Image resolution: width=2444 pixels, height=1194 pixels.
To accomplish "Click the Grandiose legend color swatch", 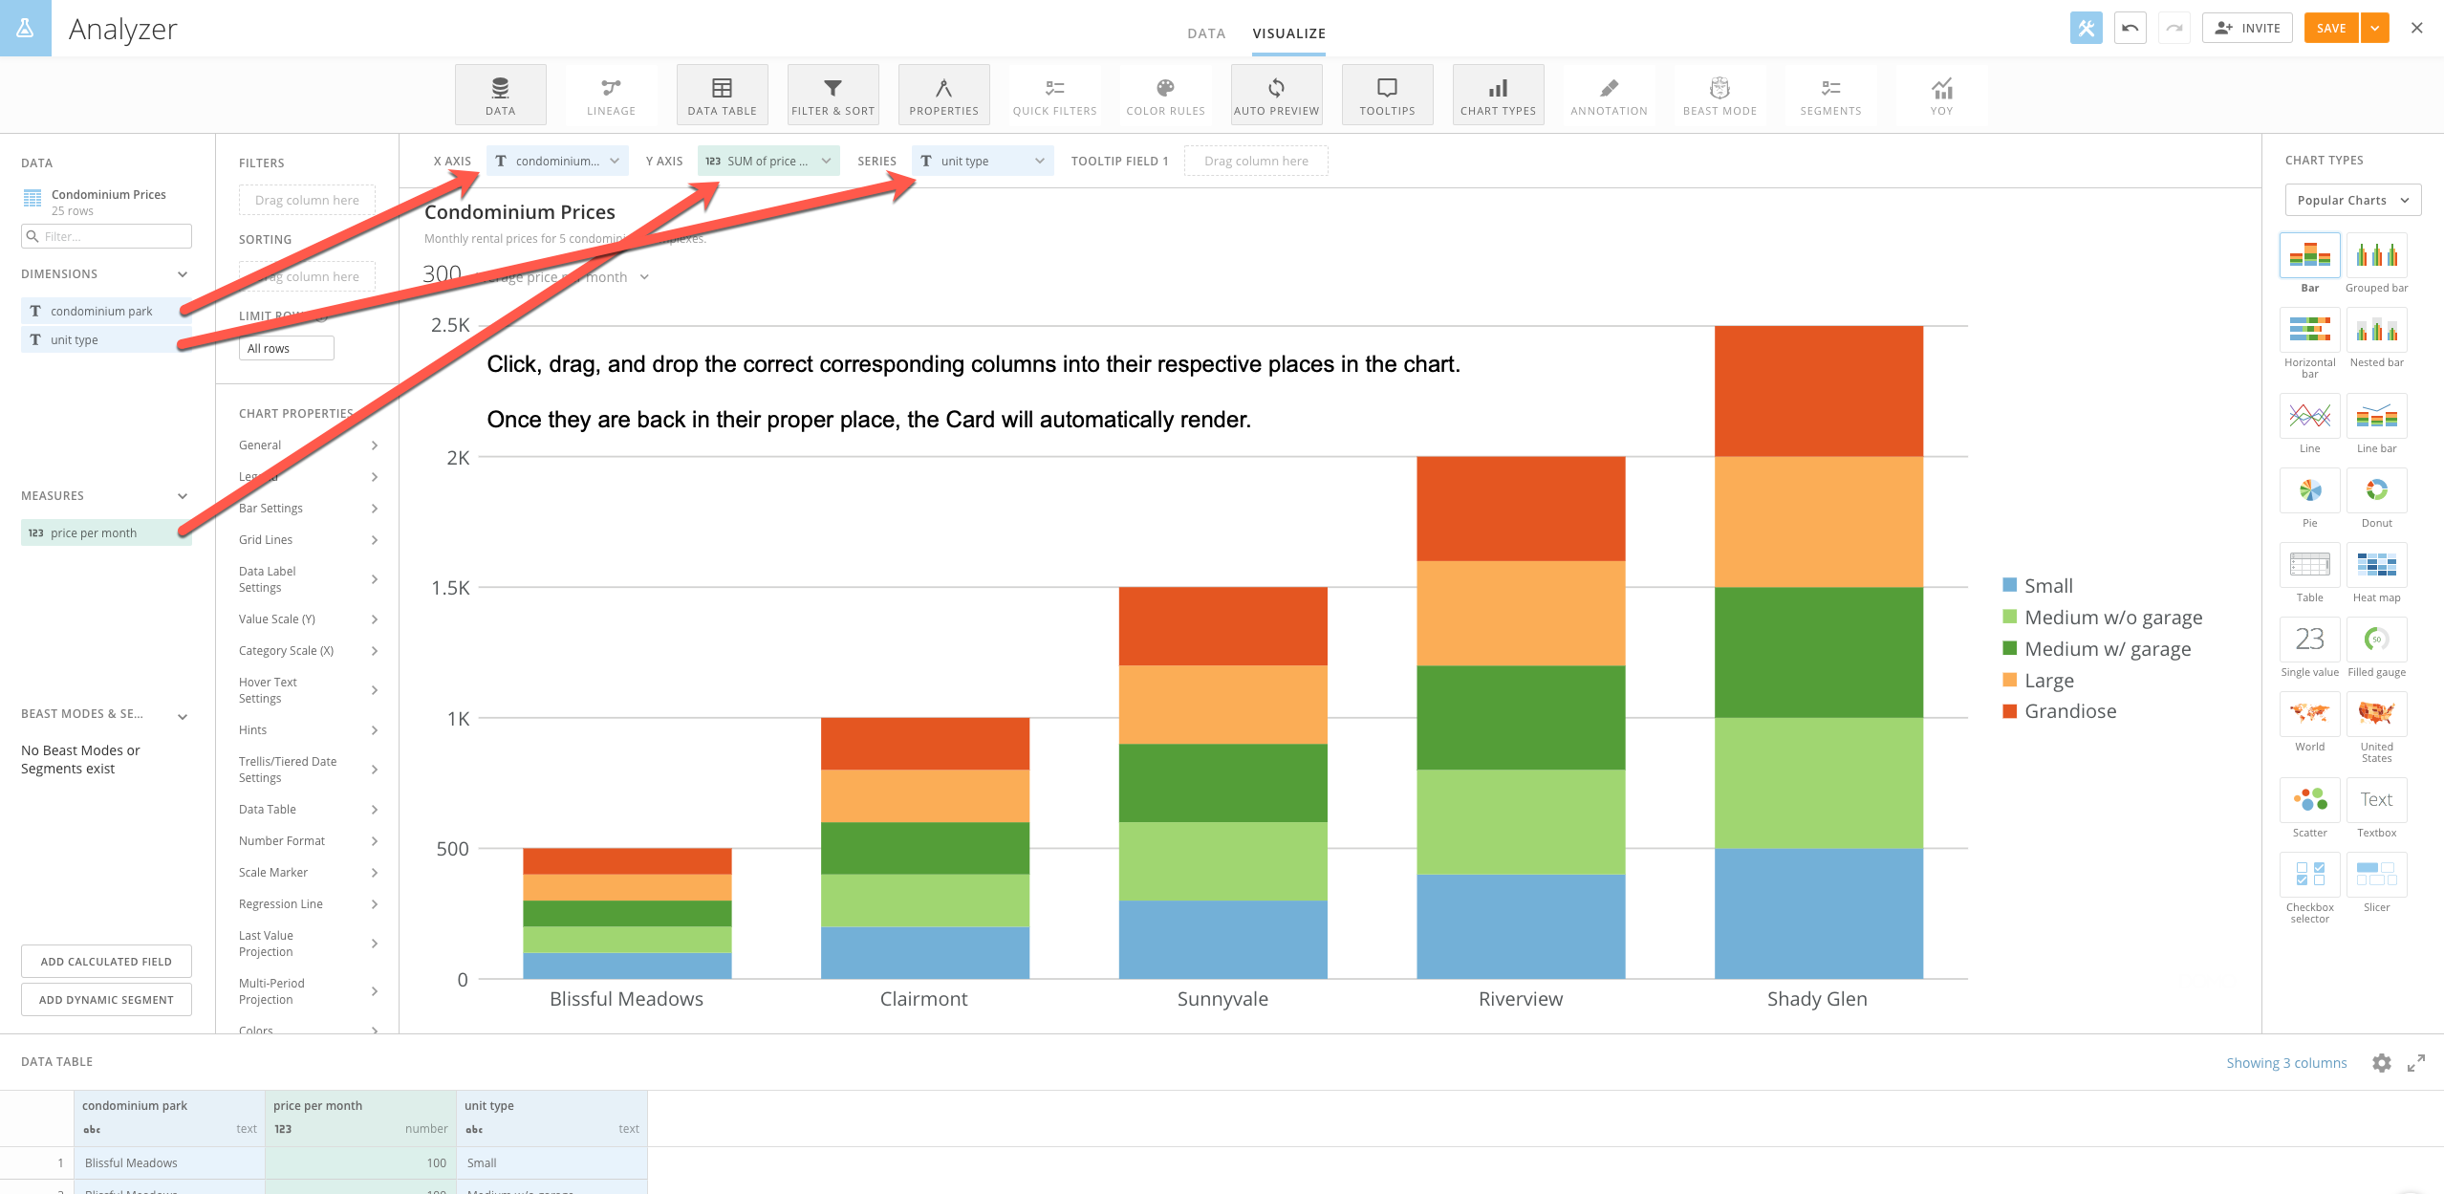I will (x=2009, y=711).
